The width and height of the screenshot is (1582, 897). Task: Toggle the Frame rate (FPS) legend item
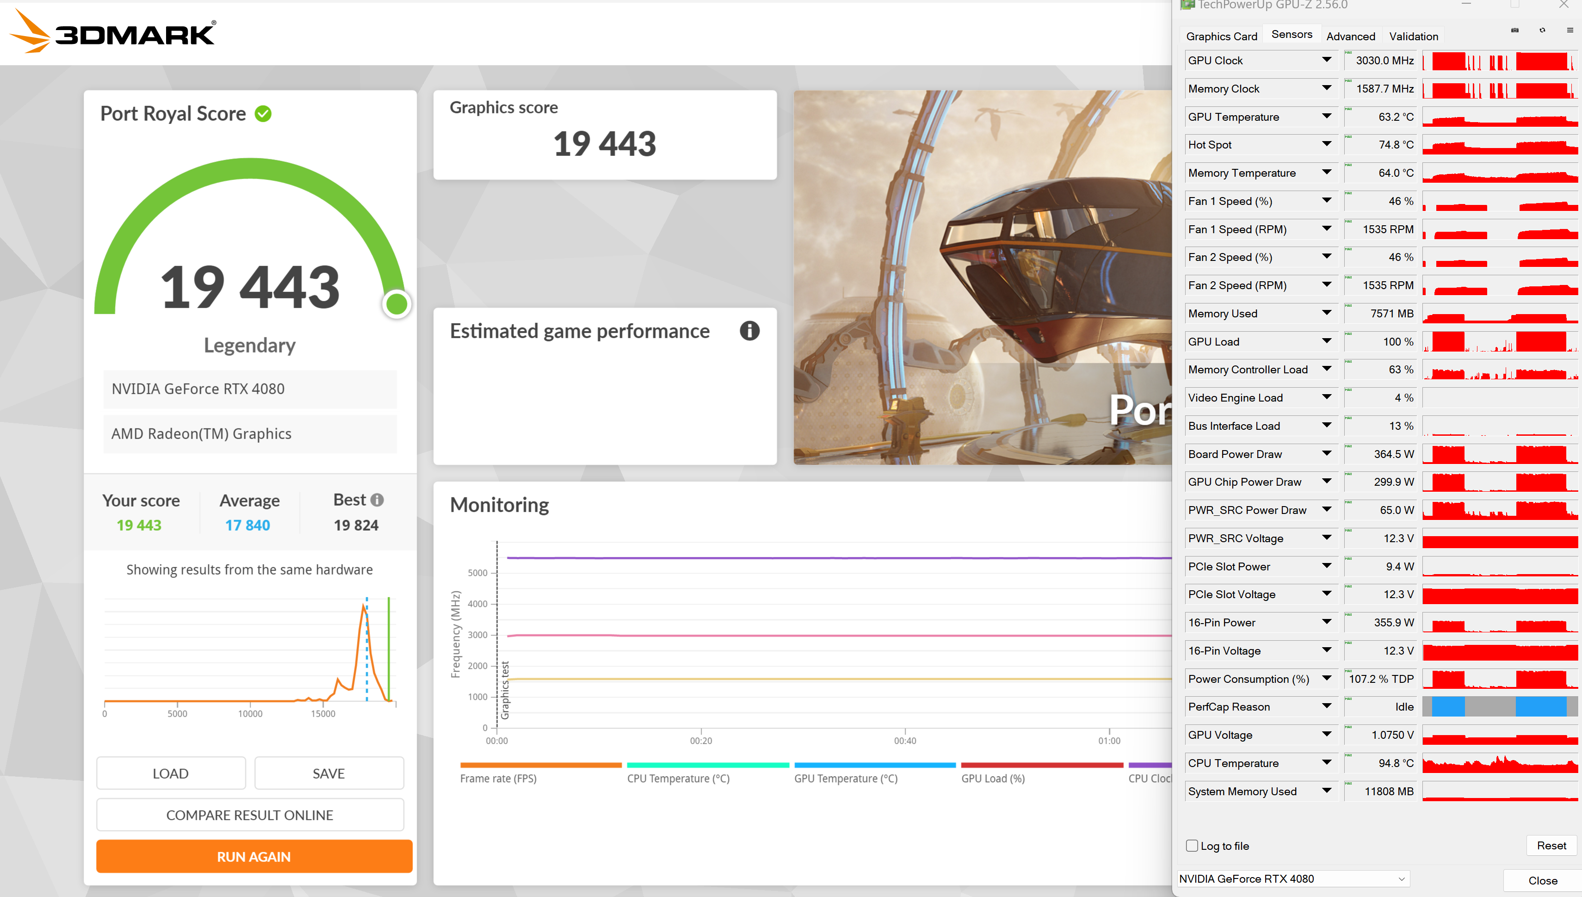(x=498, y=778)
